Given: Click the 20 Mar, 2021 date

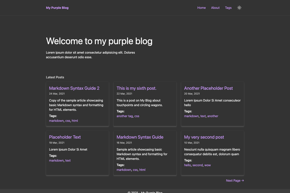Looking at the screenshot, I should point(192,94).
